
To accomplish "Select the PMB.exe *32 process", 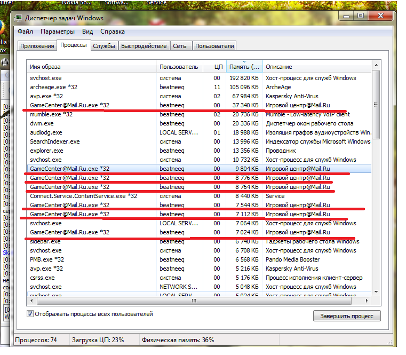I will (200, 259).
